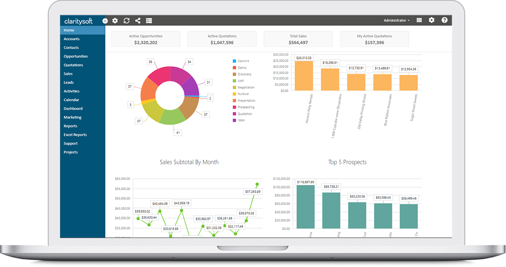
Task: Open the settings gear beside the Help icon
Action: (431, 20)
